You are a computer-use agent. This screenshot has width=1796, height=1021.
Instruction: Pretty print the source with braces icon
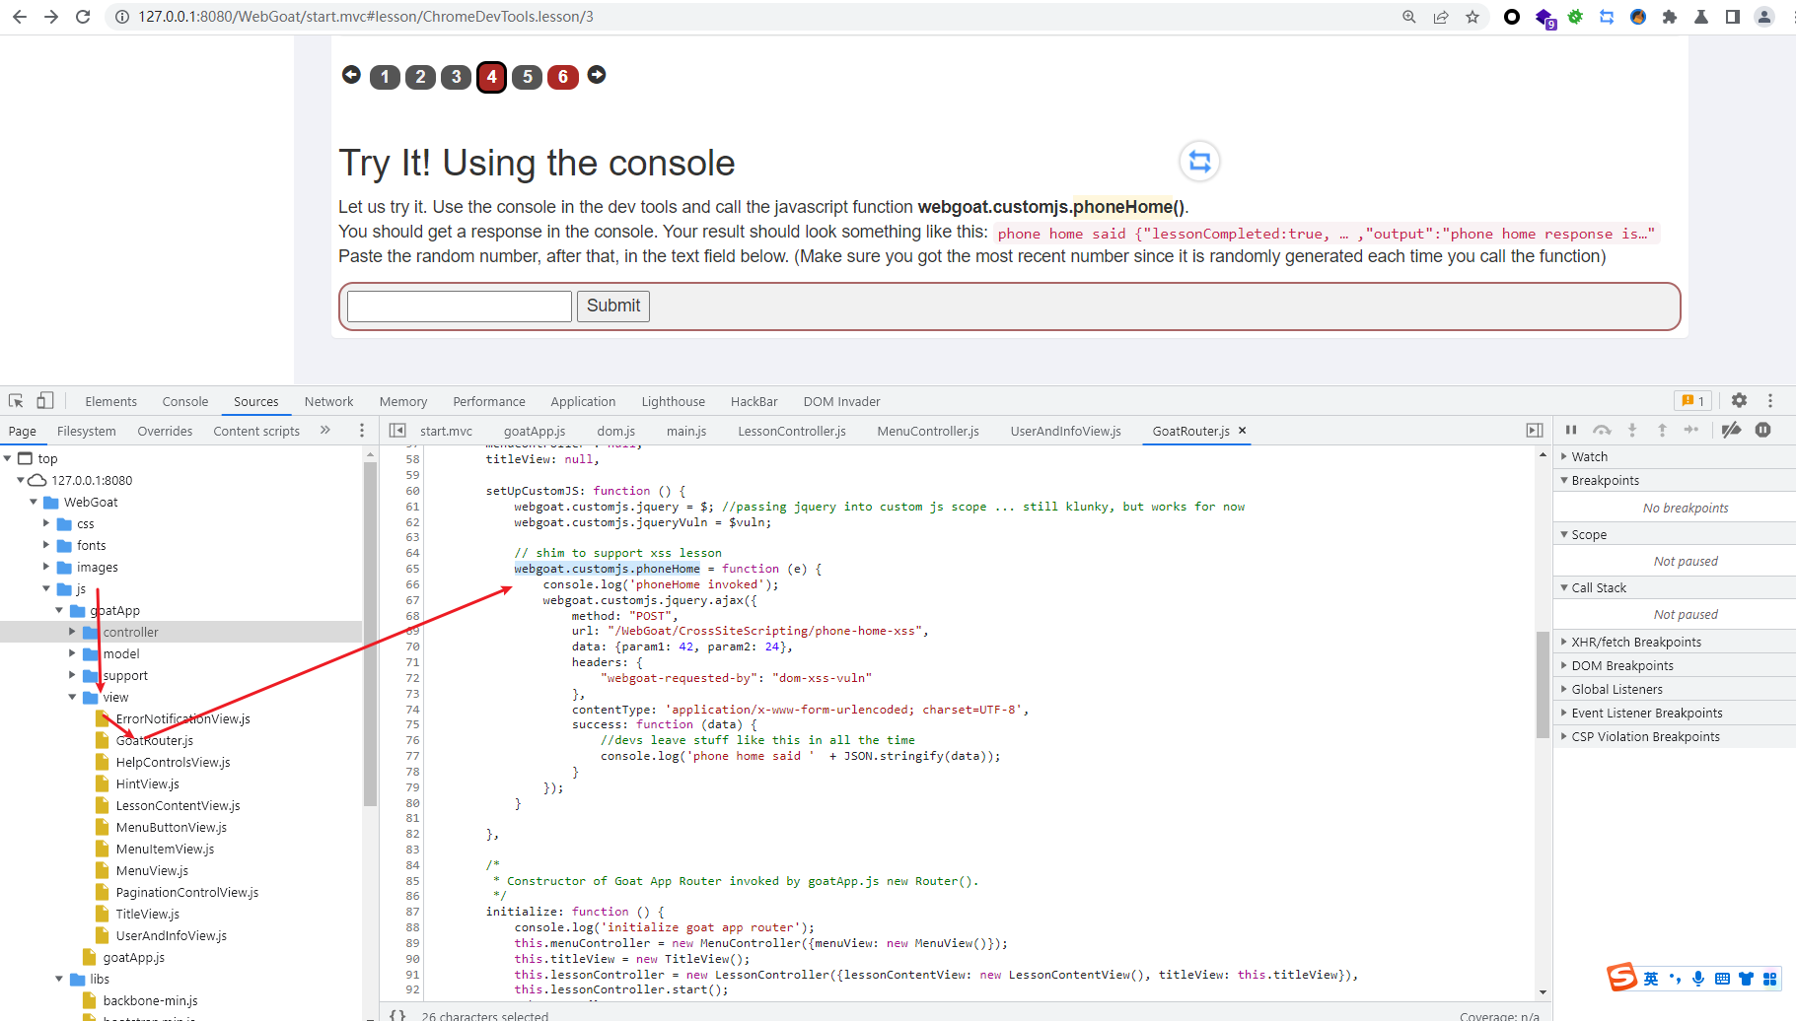click(x=397, y=1014)
